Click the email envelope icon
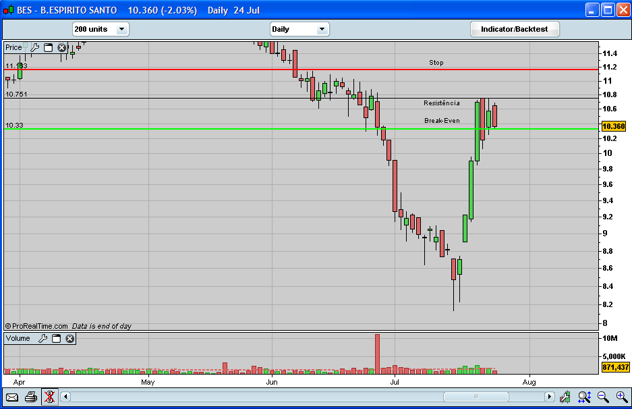This screenshot has height=409, width=632. click(x=12, y=398)
